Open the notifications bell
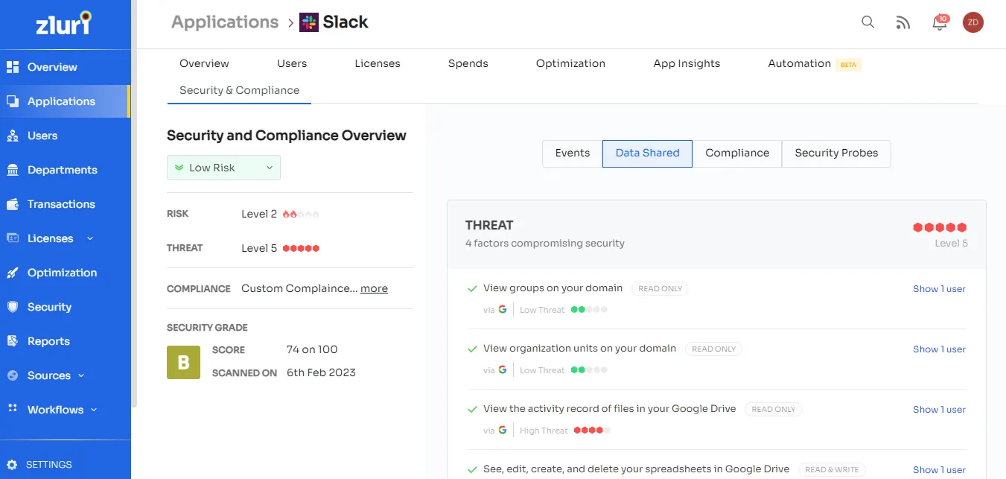This screenshot has height=479, width=1006. [x=940, y=22]
